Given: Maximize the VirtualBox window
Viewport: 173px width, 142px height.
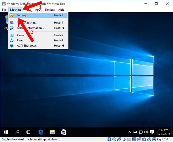Looking at the screenshot, I should coord(156,4).
